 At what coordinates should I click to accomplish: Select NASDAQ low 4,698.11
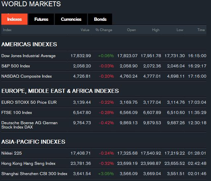[x=176, y=76]
